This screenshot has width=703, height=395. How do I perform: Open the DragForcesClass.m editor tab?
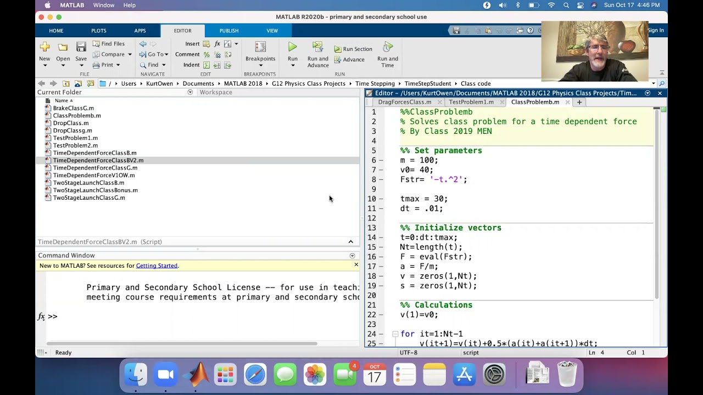405,102
